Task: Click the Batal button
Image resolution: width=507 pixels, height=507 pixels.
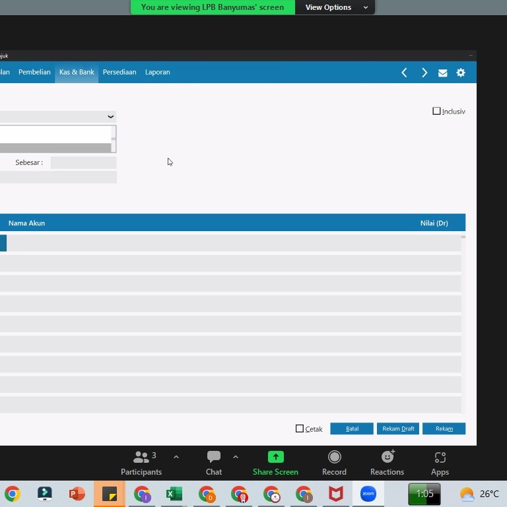Action: pyautogui.click(x=352, y=428)
